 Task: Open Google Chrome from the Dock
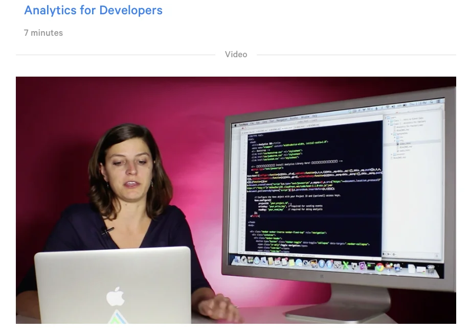pyautogui.click(x=379, y=266)
